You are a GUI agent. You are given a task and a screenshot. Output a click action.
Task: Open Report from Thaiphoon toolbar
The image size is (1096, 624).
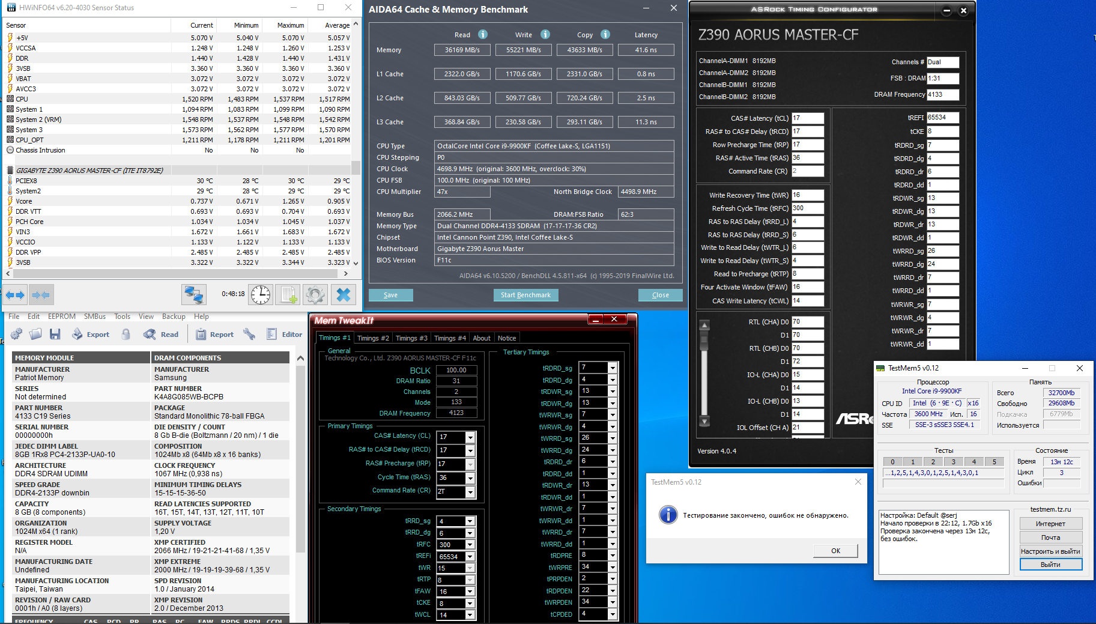click(x=214, y=334)
